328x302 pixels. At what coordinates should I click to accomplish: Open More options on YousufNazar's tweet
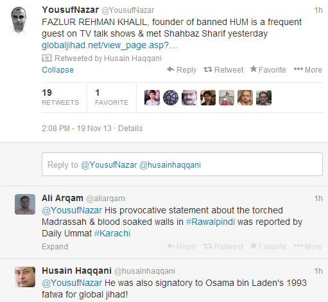(x=308, y=70)
